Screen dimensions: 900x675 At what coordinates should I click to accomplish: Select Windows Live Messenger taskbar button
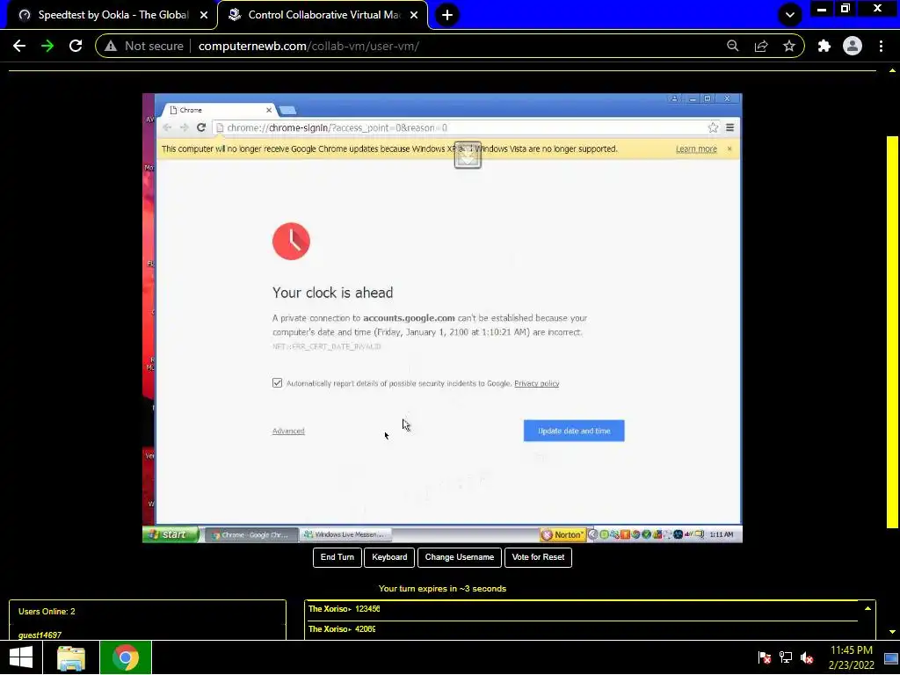[345, 534]
